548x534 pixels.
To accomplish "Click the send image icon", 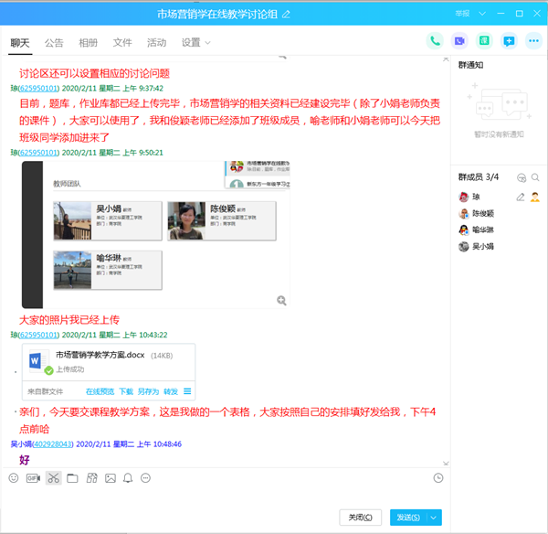I will click(111, 478).
